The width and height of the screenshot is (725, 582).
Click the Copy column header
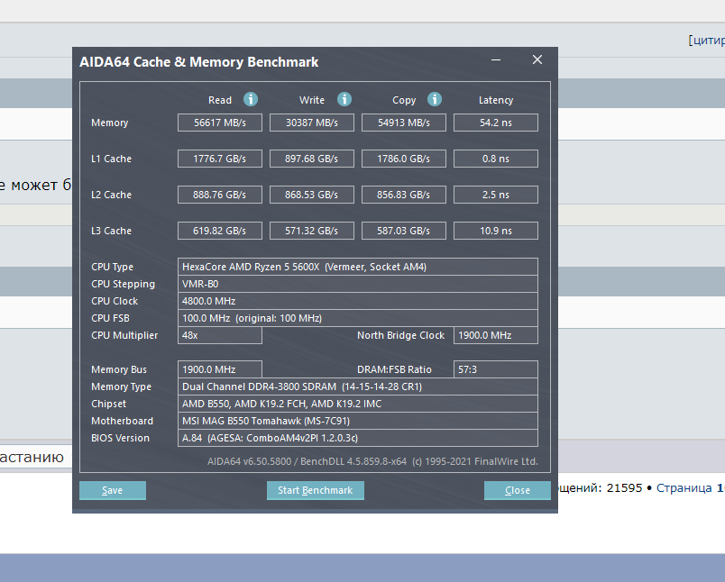point(404,100)
